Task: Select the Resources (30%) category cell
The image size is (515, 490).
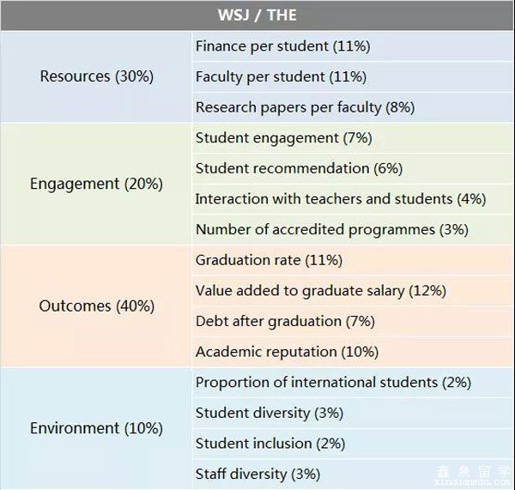Action: coord(96,76)
